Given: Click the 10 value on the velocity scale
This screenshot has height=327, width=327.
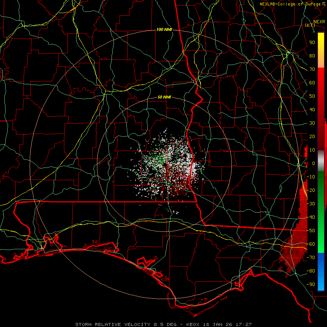Looking at the screenshot, I should (x=312, y=150).
